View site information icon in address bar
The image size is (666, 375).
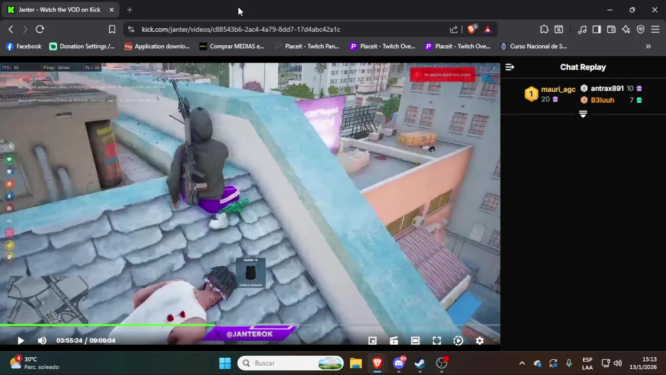pyautogui.click(x=131, y=30)
